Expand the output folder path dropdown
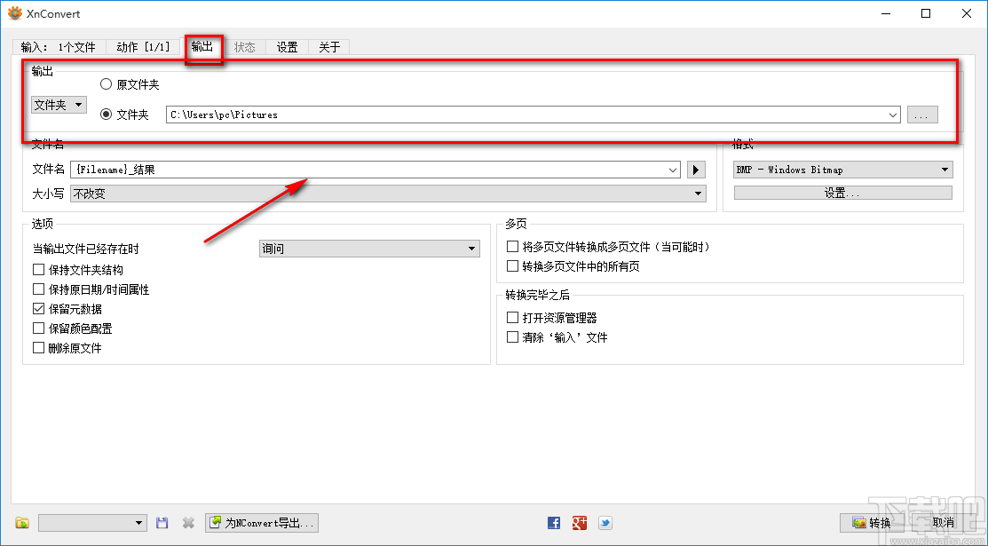988x546 pixels. [x=893, y=115]
